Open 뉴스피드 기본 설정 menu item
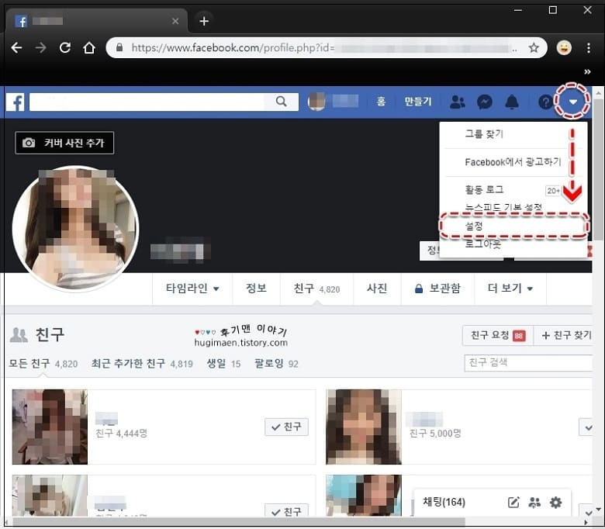The height and width of the screenshot is (529, 605). tap(503, 207)
